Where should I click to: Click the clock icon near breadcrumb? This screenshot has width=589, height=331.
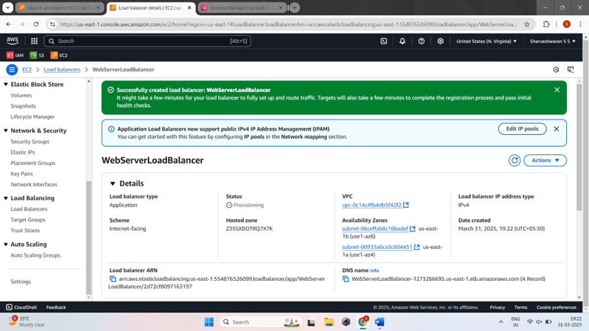tap(556, 70)
